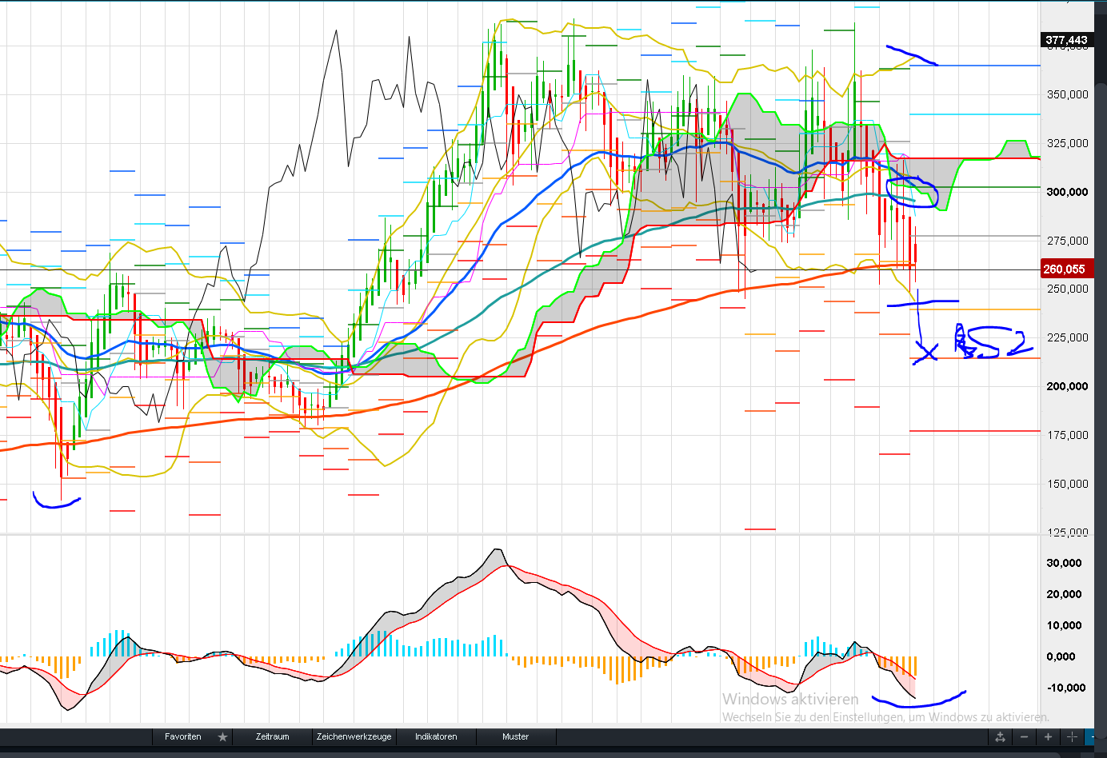The height and width of the screenshot is (758, 1107).
Task: Click the 300,000 price axis value
Action: pyautogui.click(x=1067, y=192)
